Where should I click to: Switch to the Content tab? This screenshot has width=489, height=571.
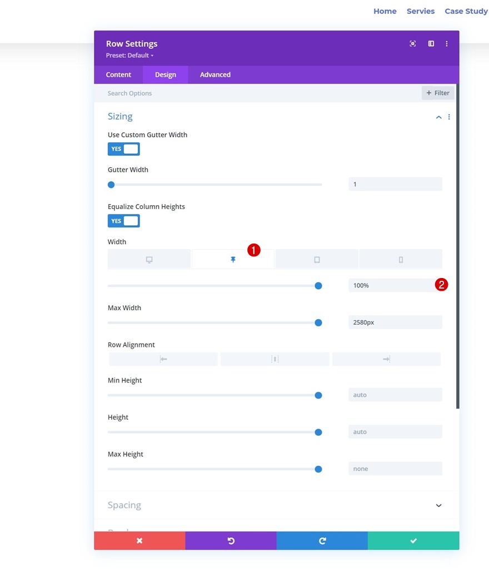(x=118, y=75)
